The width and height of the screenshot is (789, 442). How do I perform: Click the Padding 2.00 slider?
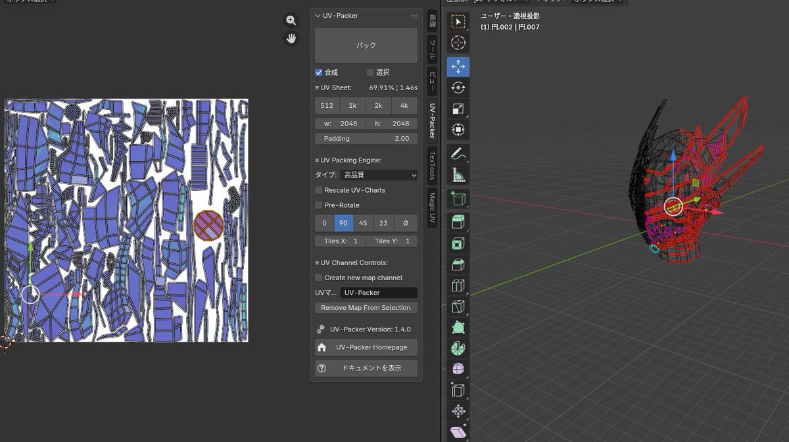[366, 139]
